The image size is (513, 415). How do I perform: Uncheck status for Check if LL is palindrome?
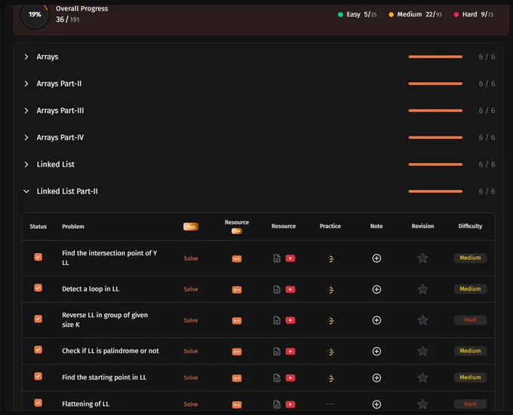pos(38,349)
